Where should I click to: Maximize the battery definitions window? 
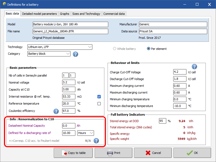pos(197,5)
